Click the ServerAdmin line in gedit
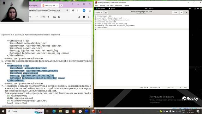This screenshot has height=114, width=202. [x=109, y=18]
